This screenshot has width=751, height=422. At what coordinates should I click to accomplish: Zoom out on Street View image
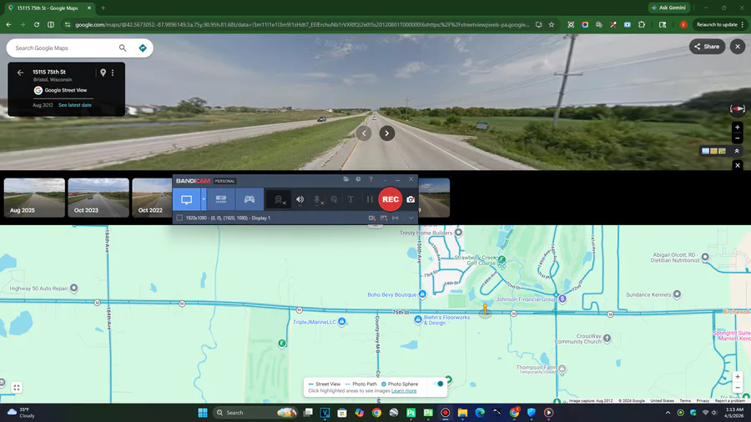pyautogui.click(x=738, y=138)
